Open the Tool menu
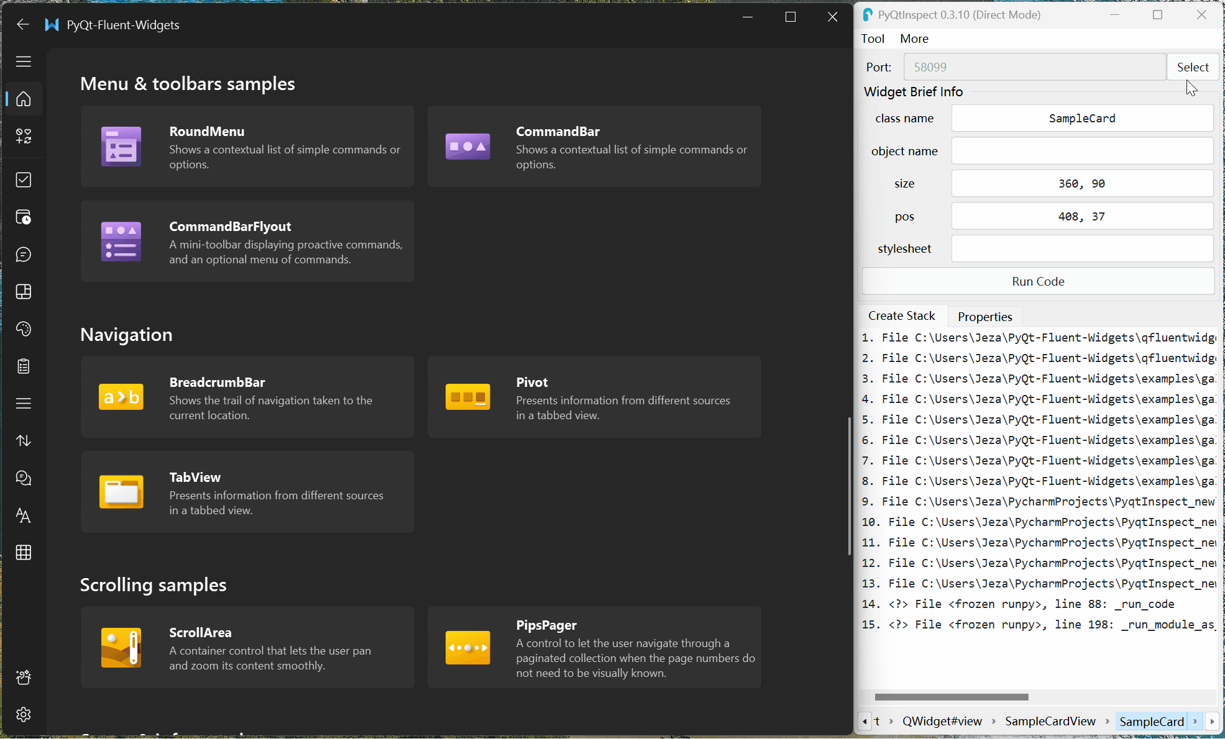Screen dimensions: 1225x739 [x=873, y=39]
